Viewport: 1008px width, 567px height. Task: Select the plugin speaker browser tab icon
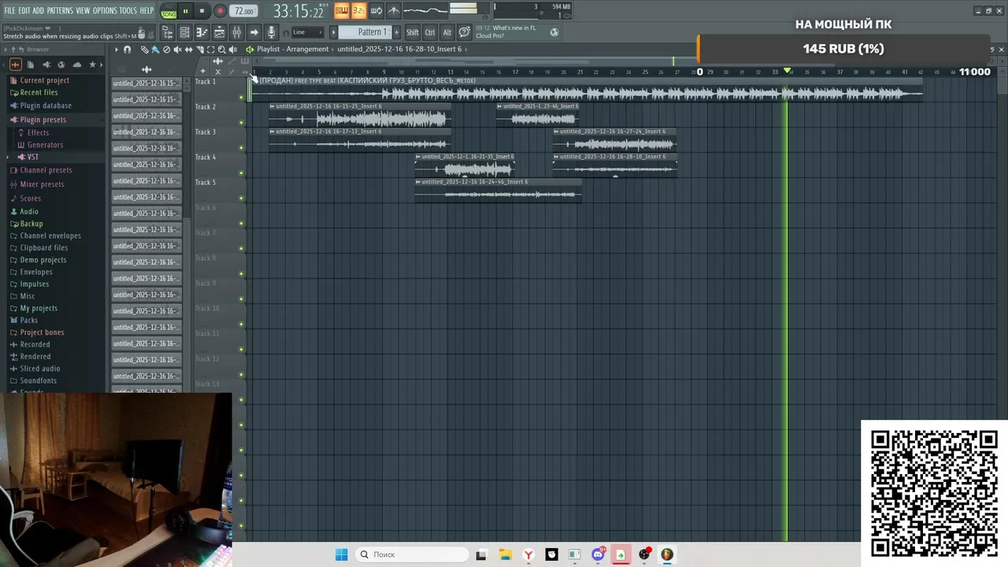click(46, 65)
